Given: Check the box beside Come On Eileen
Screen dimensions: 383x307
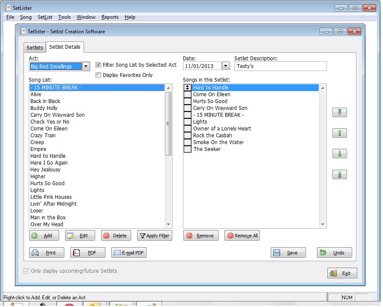Looking at the screenshot, I should click(187, 94).
